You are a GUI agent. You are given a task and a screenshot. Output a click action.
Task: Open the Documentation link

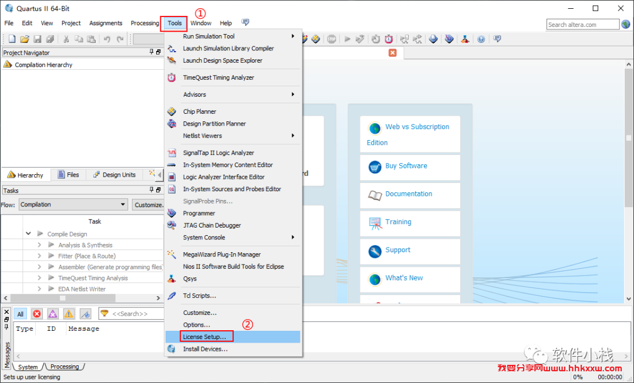pyautogui.click(x=410, y=195)
